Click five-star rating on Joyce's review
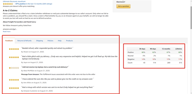The height and width of the screenshot is (94, 192). point(14,57)
